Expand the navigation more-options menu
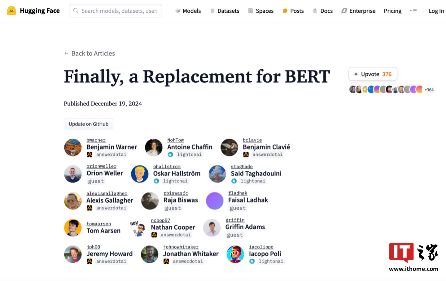This screenshot has width=446, height=281. click(413, 11)
